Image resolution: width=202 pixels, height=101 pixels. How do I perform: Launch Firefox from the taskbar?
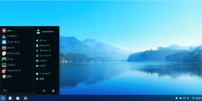(x=26, y=98)
